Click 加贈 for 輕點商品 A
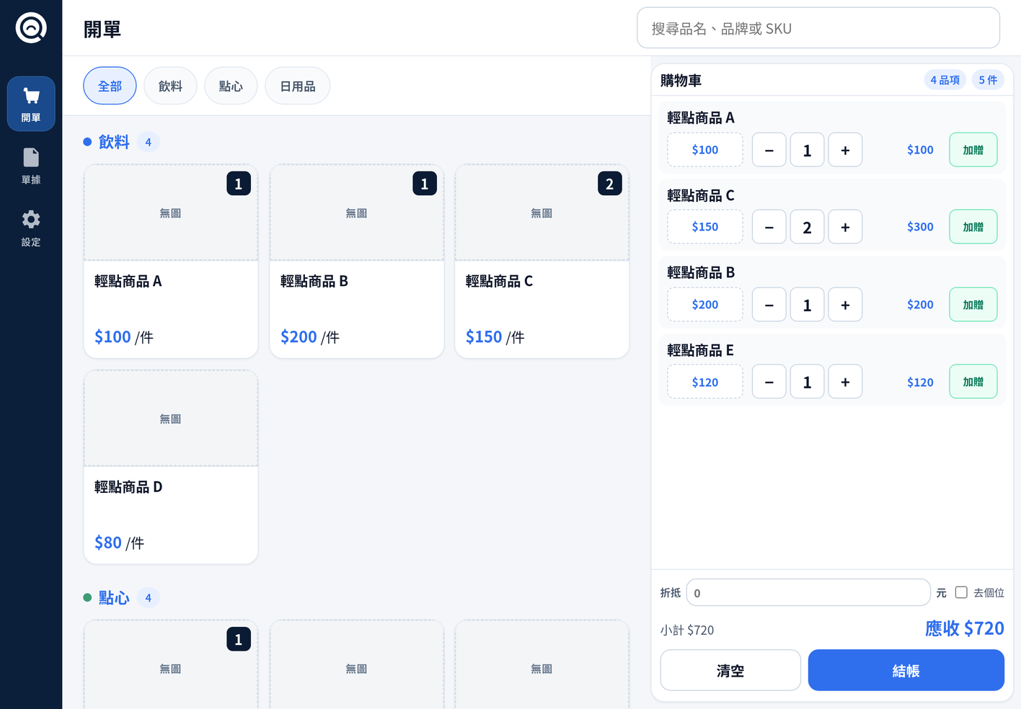1021x709 pixels. 973,150
